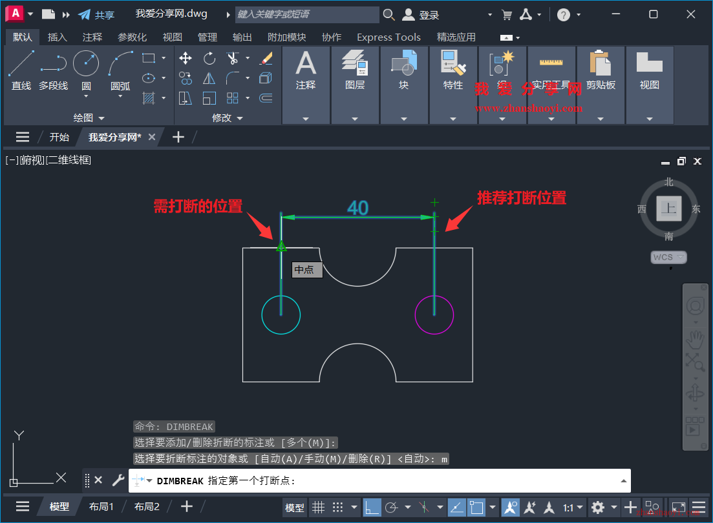Click the search magnifier icon
Viewport: 713px width, 523px height.
pos(388,15)
